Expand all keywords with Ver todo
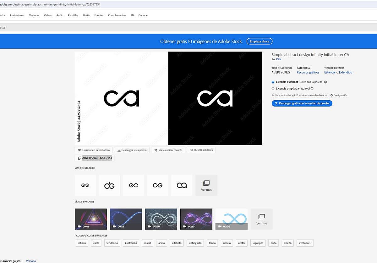Image resolution: width=377 pixels, height=263 pixels. [305, 243]
